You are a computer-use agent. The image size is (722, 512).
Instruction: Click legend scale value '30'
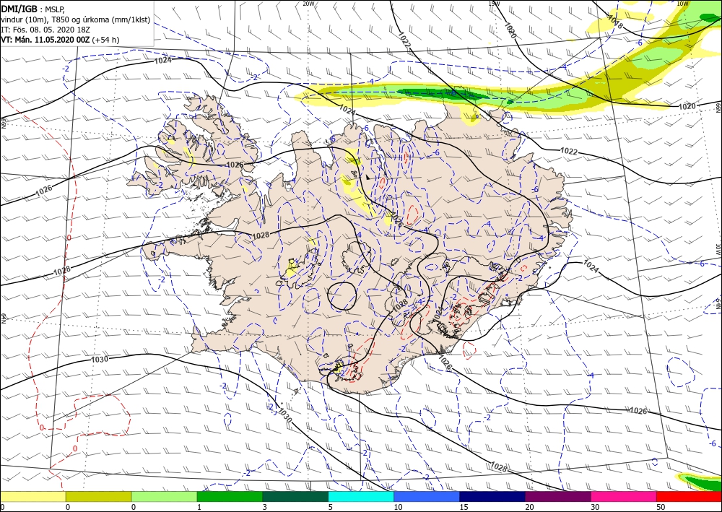(595, 507)
